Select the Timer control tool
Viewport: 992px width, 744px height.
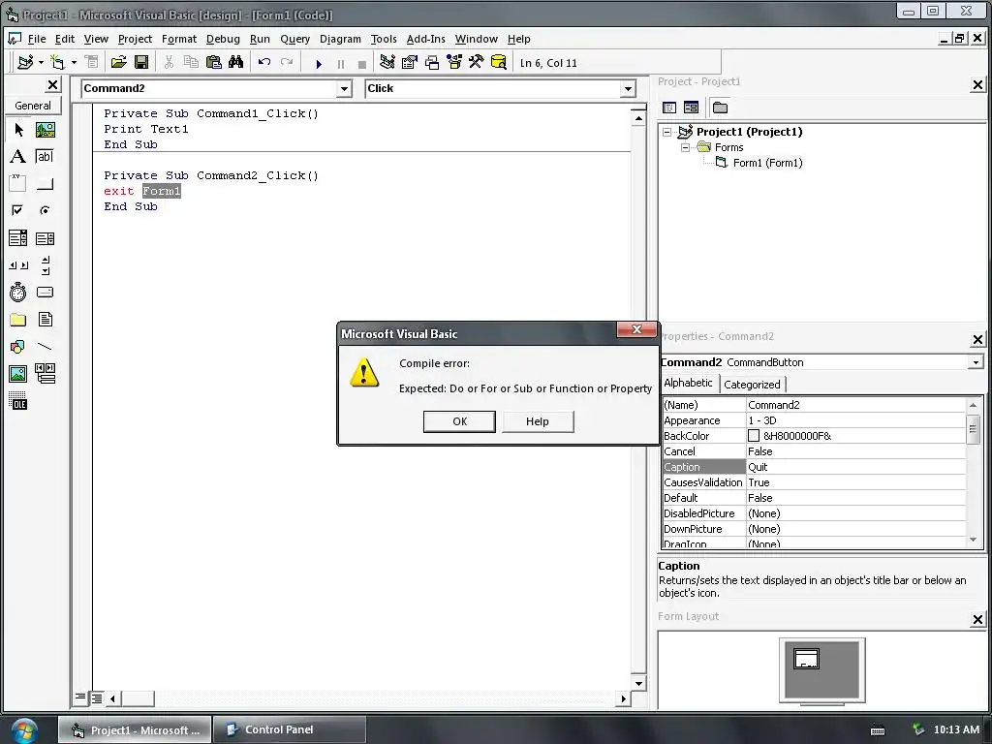click(18, 293)
